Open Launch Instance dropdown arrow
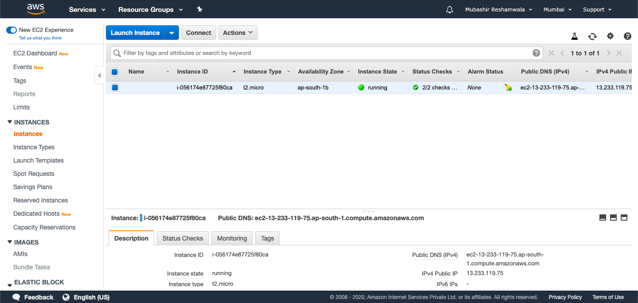 coord(172,33)
